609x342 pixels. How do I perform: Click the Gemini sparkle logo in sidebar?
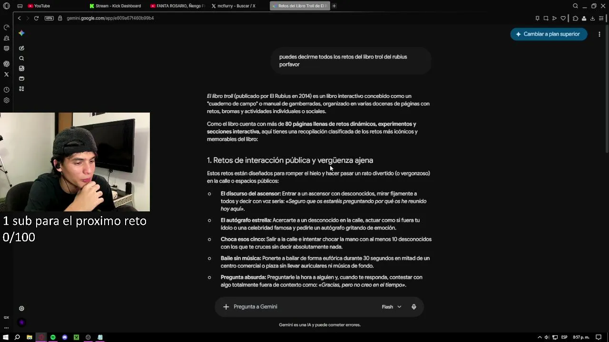[x=21, y=33]
